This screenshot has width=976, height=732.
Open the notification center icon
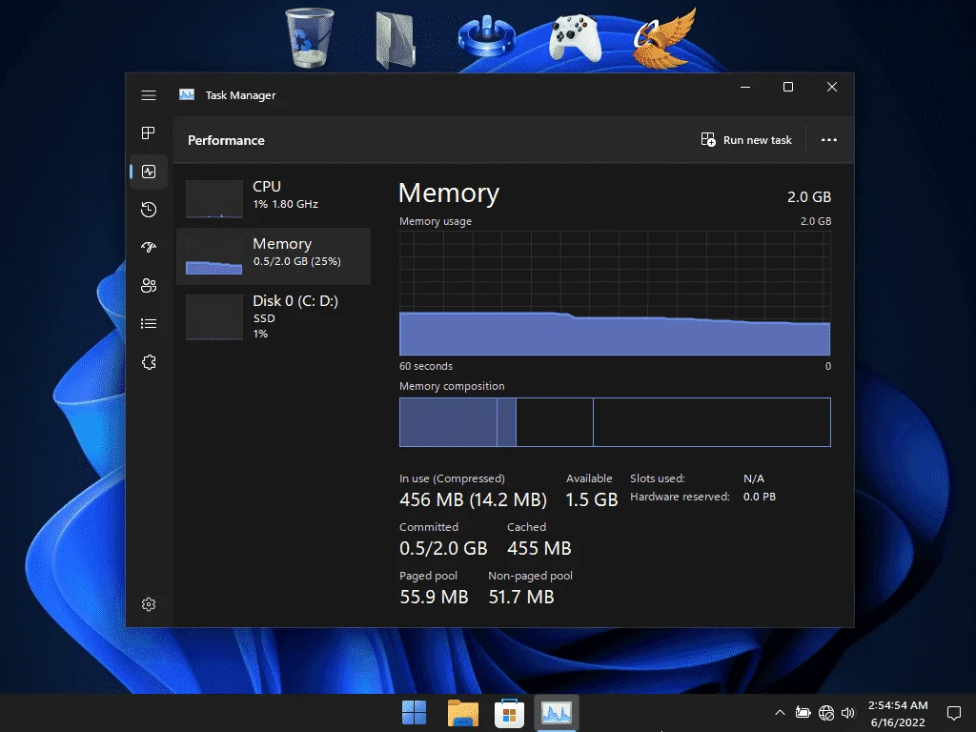click(953, 713)
